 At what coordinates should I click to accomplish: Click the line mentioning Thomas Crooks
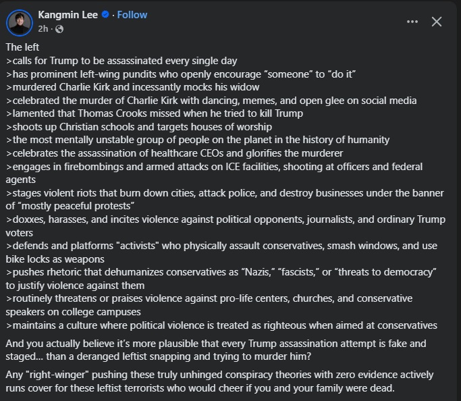[x=155, y=113]
